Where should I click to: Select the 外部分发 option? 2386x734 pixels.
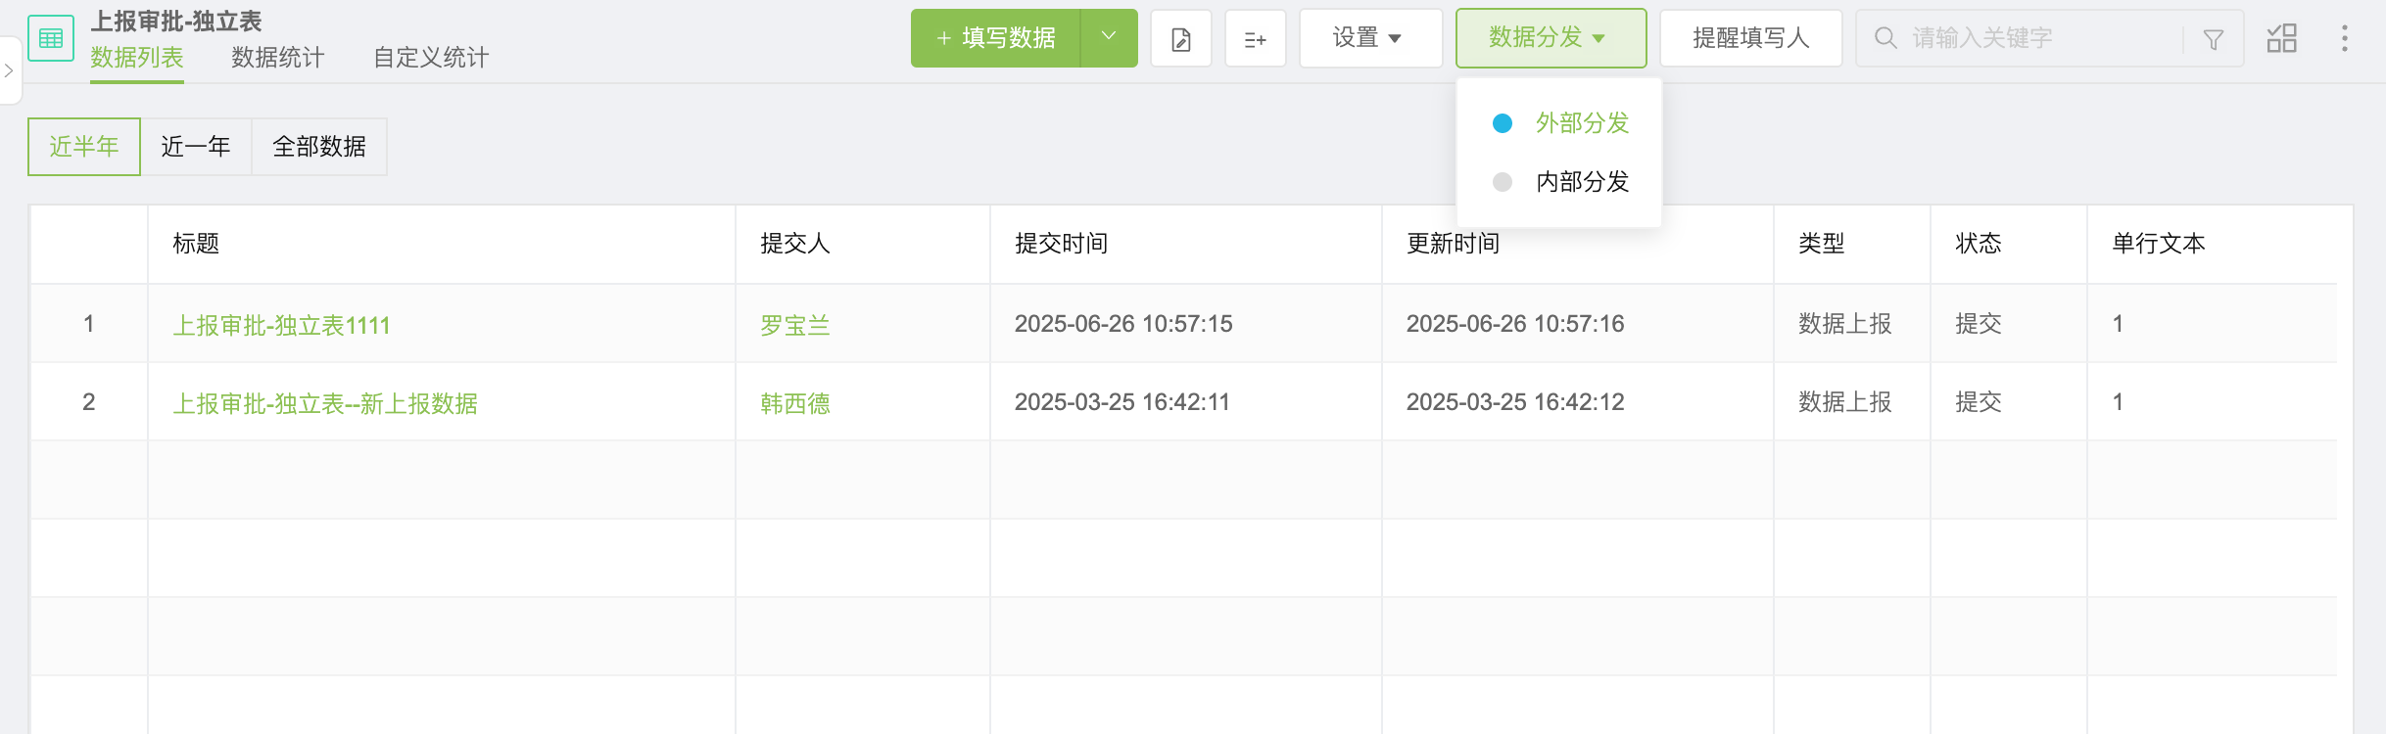[1559, 123]
